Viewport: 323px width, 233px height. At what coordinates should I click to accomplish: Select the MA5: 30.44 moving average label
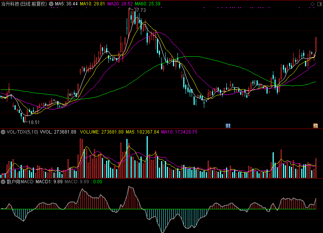(66, 4)
